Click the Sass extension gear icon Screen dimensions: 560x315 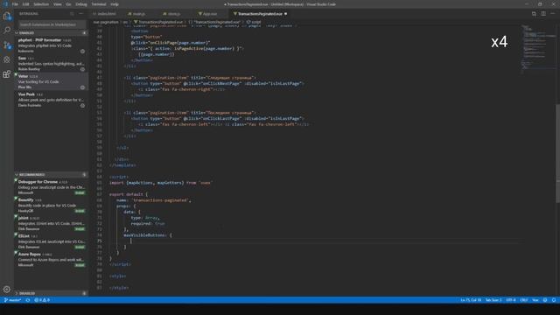pos(82,69)
